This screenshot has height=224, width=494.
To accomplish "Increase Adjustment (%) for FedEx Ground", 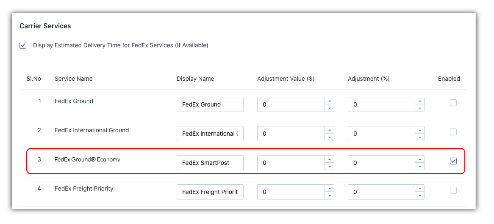I will [x=420, y=101].
